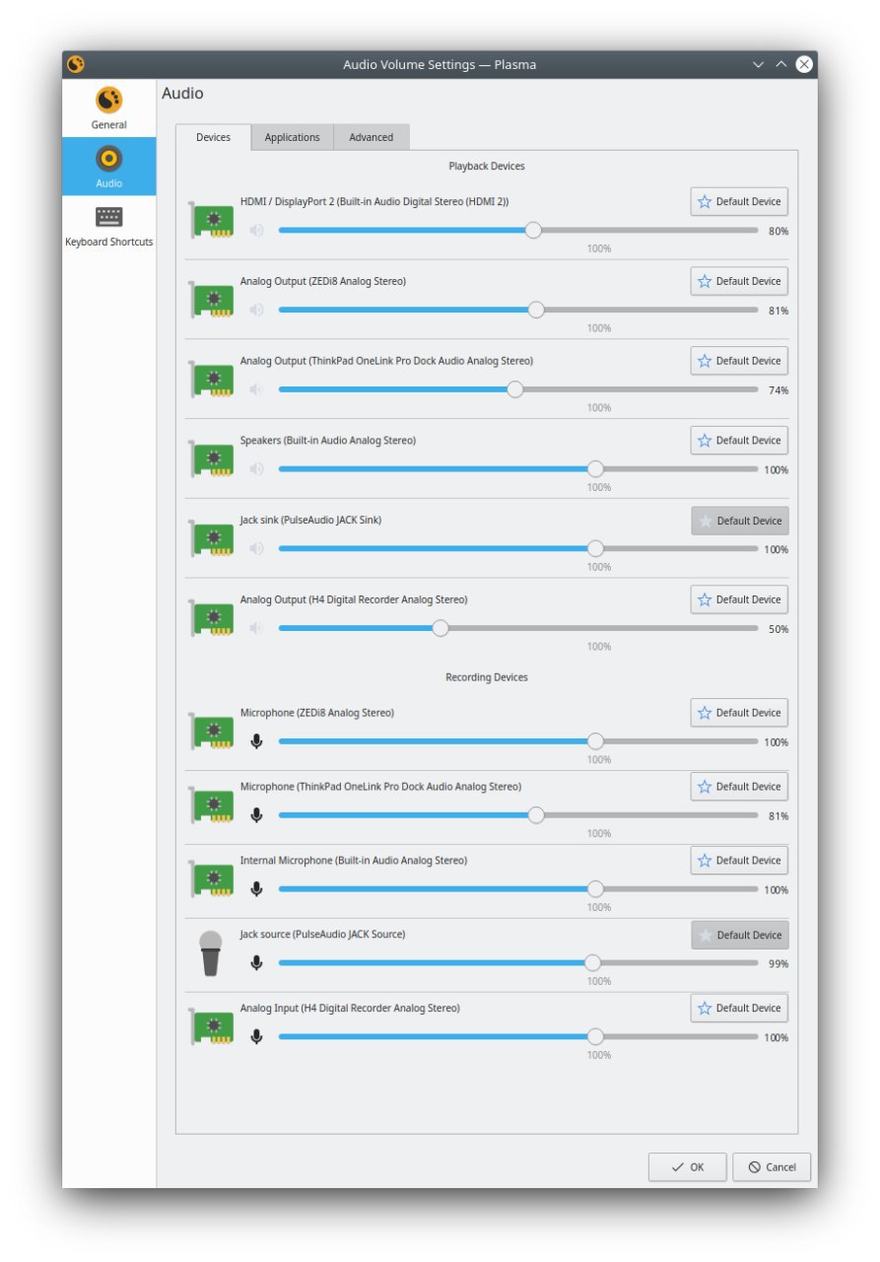Make Internal Microphone the Default Device
880x1262 pixels.
[739, 861]
